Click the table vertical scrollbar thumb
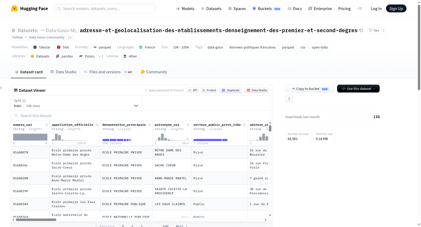This screenshot has width=421, height=227. 270,128
